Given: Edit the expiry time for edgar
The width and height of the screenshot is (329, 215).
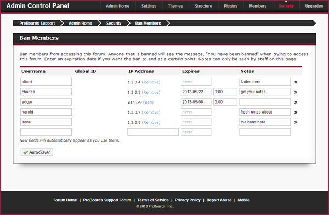Looking at the screenshot, I should point(225,102).
